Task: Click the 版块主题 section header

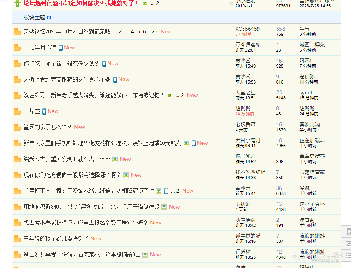Action: click(34, 17)
